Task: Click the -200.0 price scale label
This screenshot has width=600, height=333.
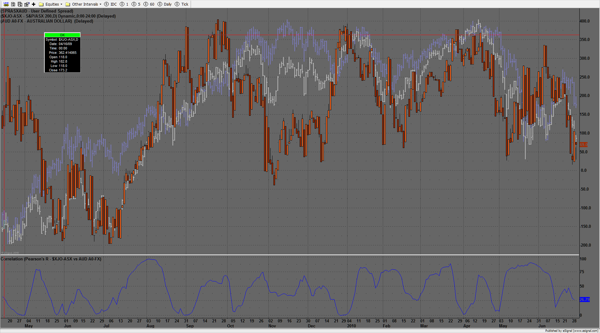Action: 585,245
